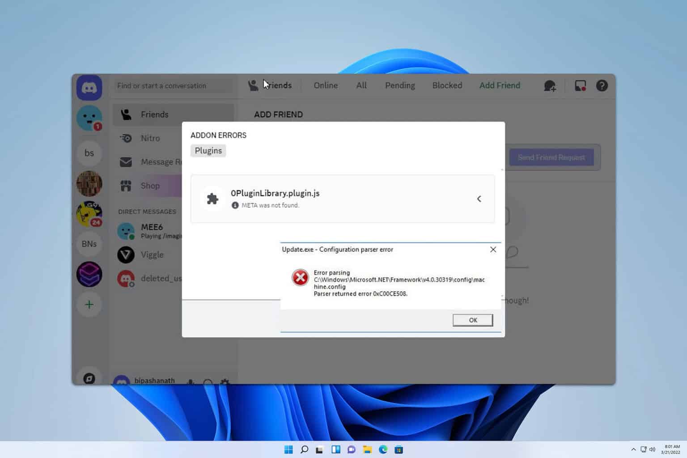Switch to the All friends tab
Image resolution: width=687 pixels, height=458 pixels.
tap(361, 85)
